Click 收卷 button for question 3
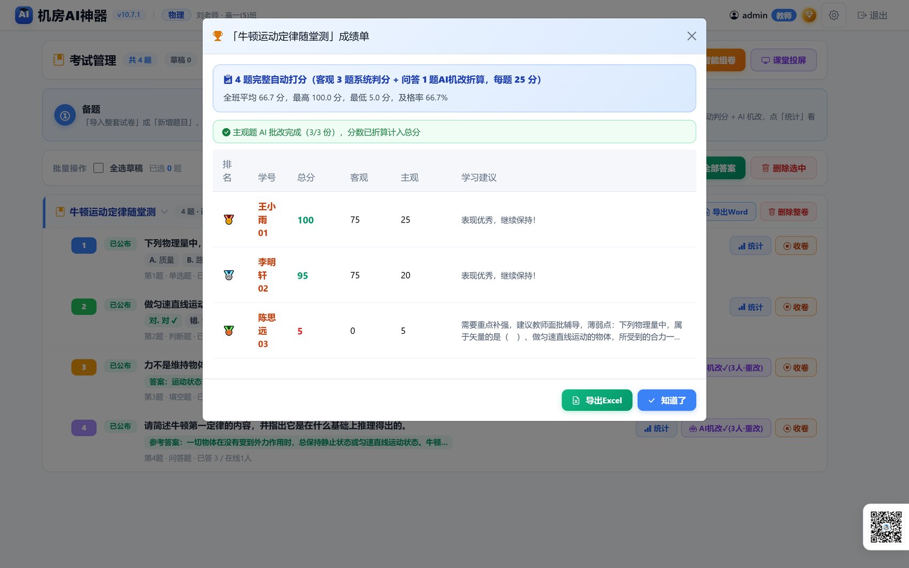This screenshot has height=568, width=909. tap(796, 367)
